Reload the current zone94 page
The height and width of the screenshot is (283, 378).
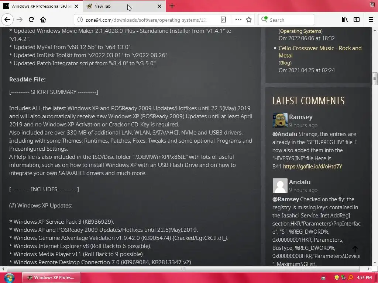[x=31, y=20]
